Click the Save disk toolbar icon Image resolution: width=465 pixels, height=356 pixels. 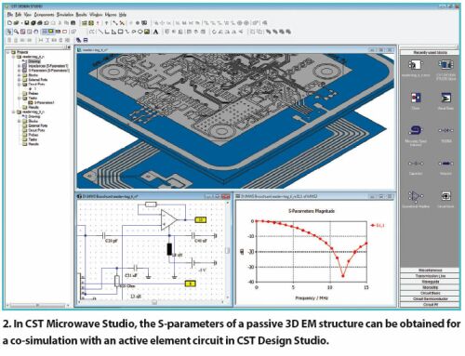click(27, 23)
